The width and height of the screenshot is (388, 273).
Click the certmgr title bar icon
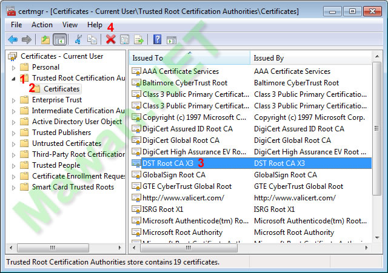(x=11, y=12)
